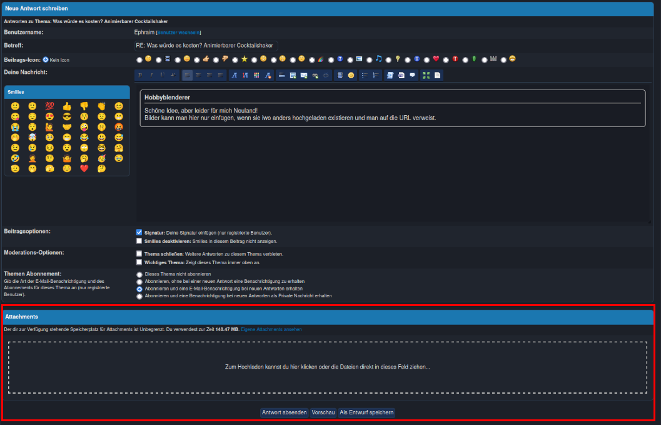Image resolution: width=661 pixels, height=425 pixels.
Task: Click the Betreff subject input field
Action: (x=205, y=46)
